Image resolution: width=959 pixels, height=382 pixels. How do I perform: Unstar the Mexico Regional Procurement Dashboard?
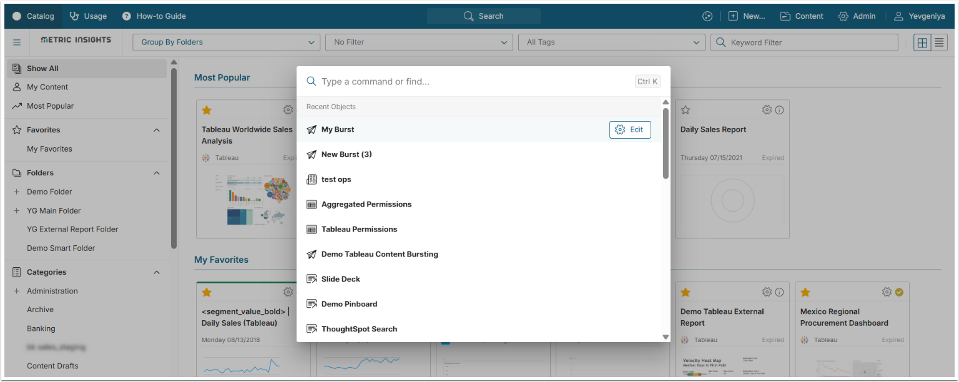point(805,292)
